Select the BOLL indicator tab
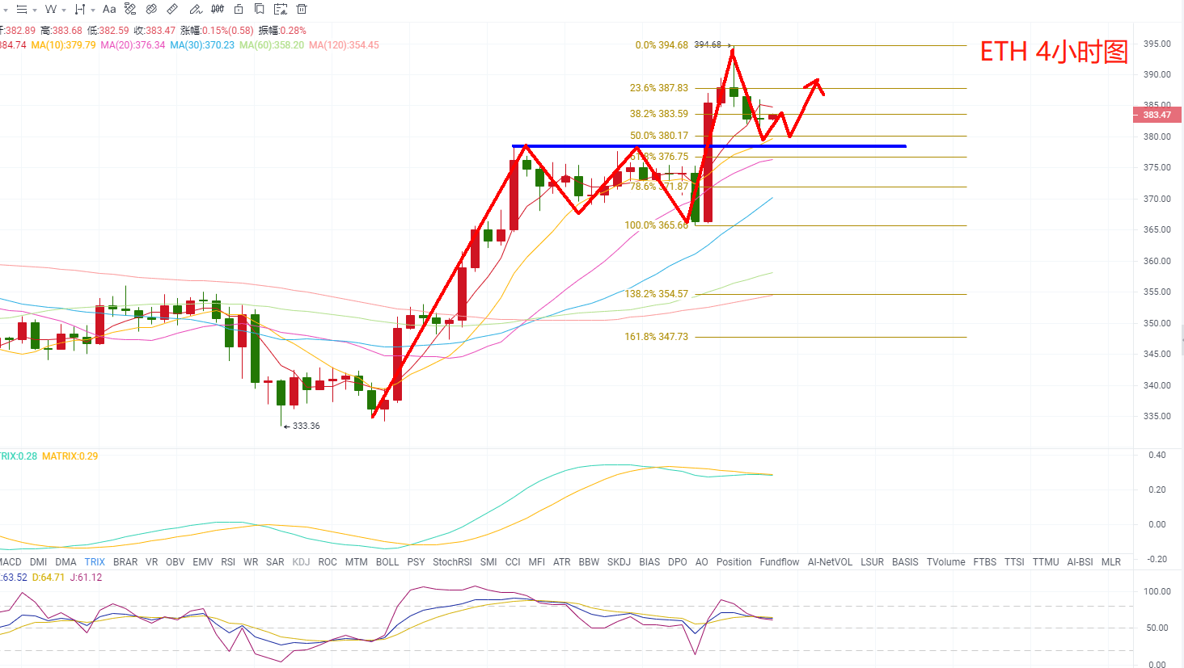This screenshot has height=668, width=1184. [387, 562]
